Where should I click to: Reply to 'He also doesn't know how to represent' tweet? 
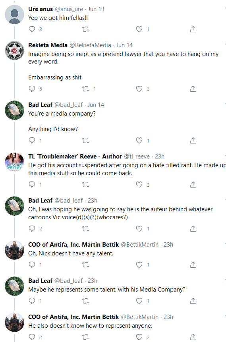pyautogui.click(x=32, y=337)
